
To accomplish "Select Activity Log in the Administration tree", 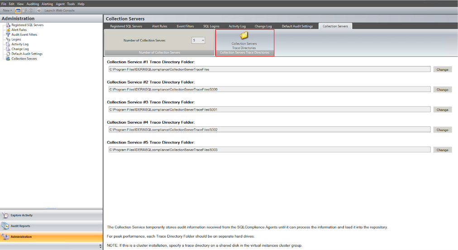I will click(20, 44).
